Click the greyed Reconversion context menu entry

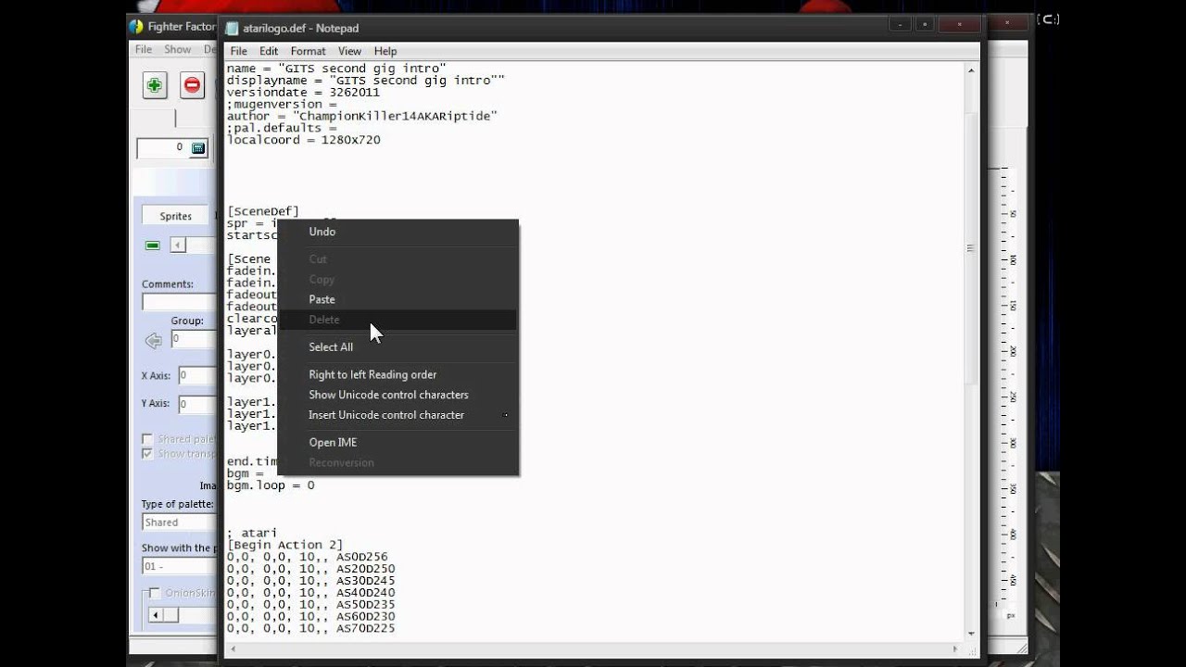point(397,462)
